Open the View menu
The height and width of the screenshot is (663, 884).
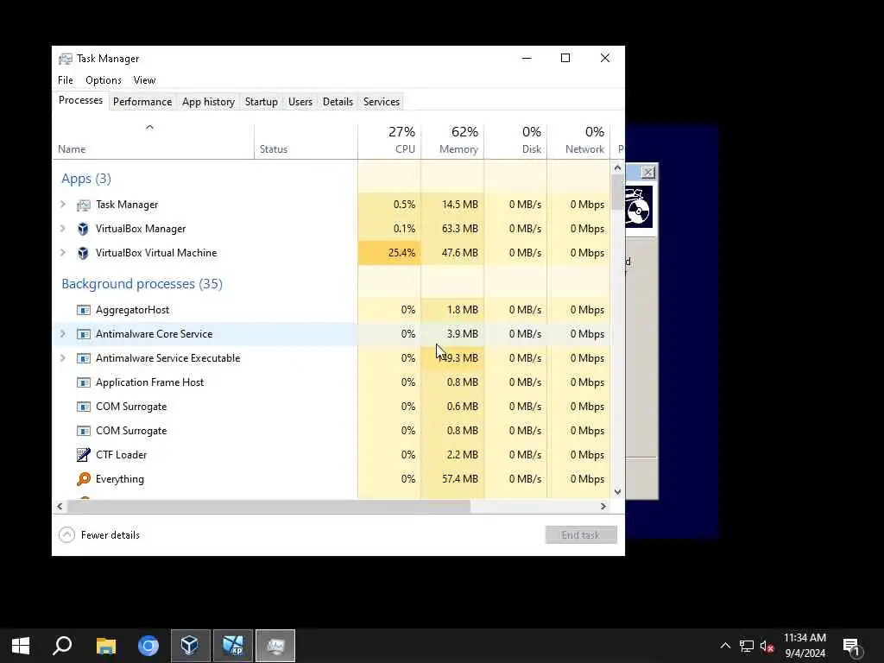(144, 80)
